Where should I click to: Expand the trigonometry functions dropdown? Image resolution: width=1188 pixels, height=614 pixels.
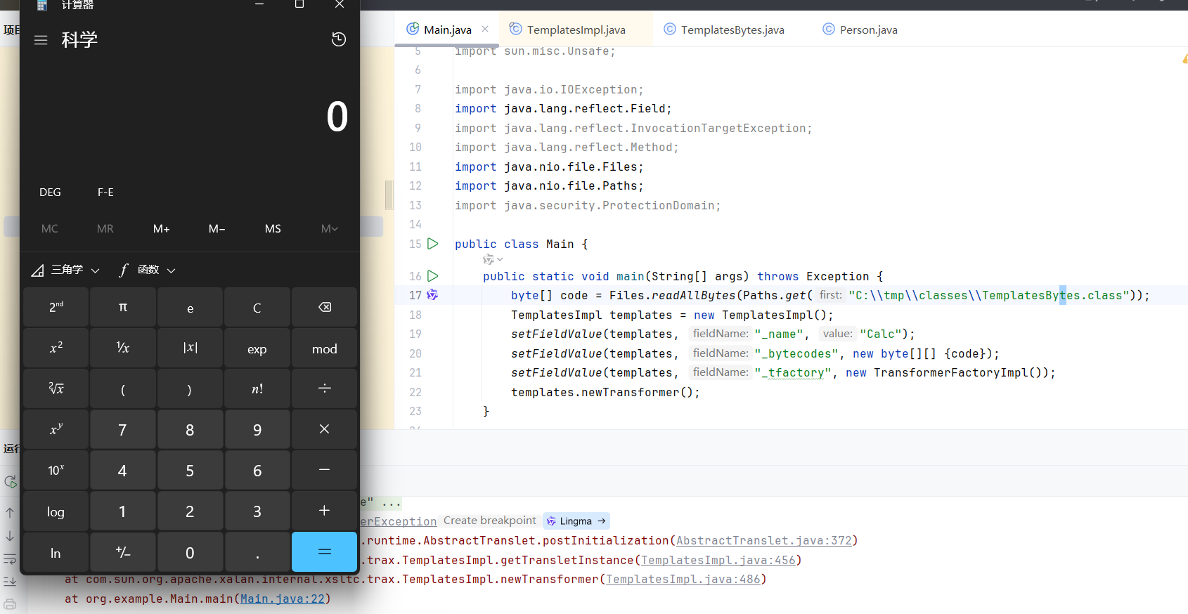click(65, 270)
